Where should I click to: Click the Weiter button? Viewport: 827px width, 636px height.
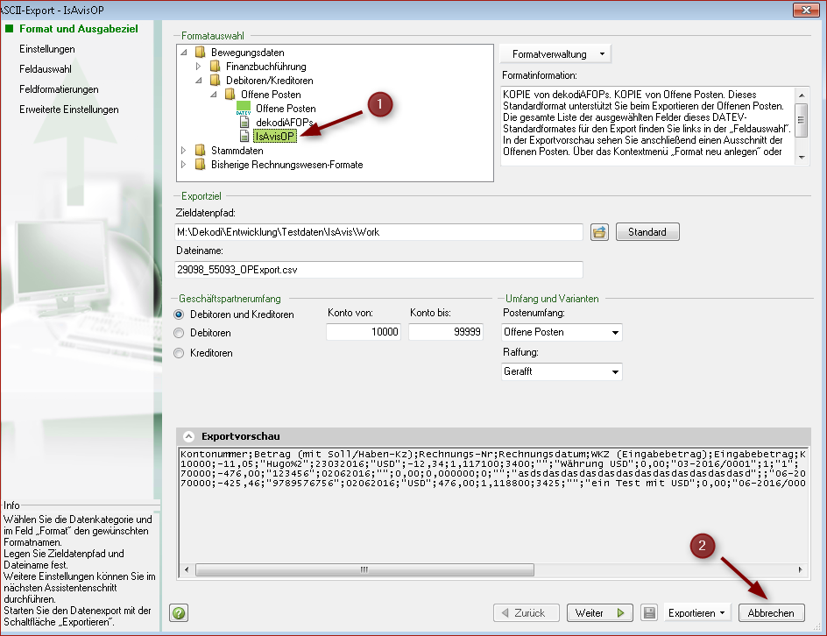coord(599,613)
